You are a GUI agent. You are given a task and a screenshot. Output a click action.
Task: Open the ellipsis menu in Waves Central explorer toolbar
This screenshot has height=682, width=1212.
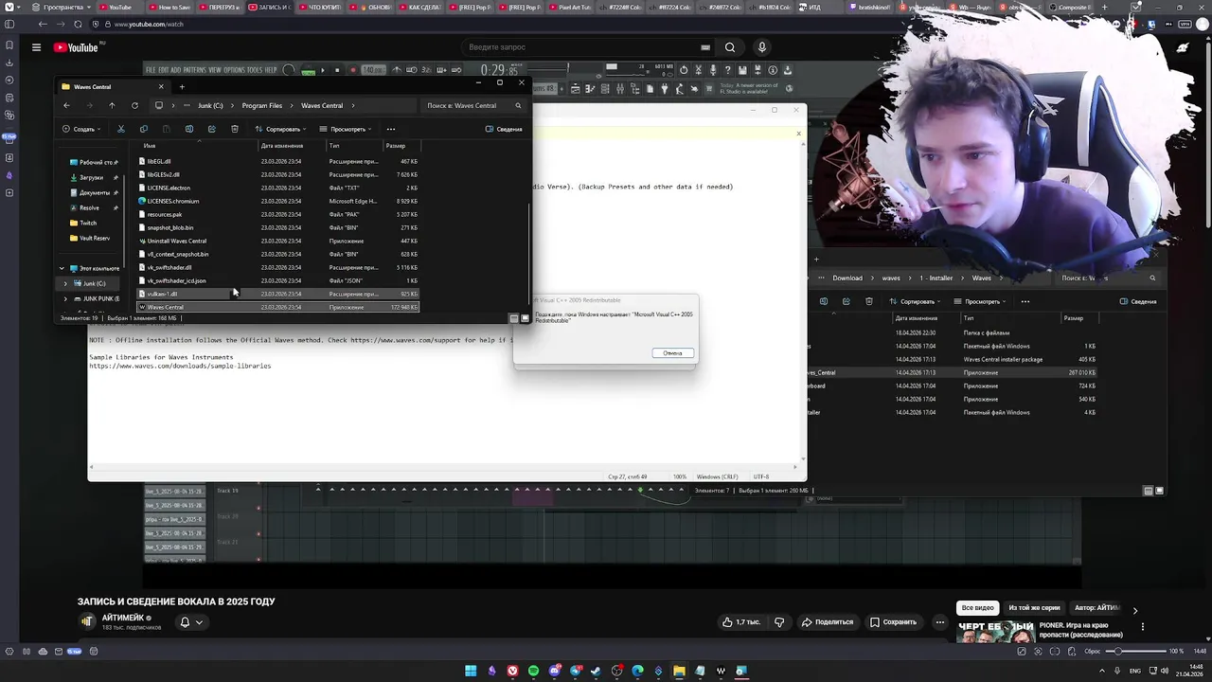tap(390, 129)
